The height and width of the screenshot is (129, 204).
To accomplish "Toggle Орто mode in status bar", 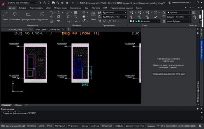I will (50, 126).
